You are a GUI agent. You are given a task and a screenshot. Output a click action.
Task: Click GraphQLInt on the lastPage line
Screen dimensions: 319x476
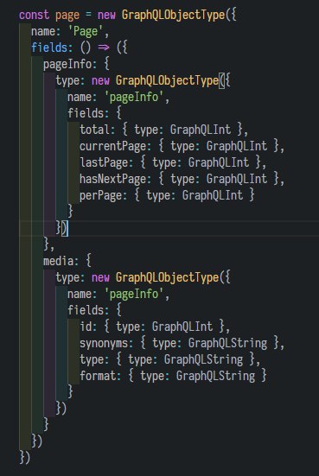click(x=219, y=162)
